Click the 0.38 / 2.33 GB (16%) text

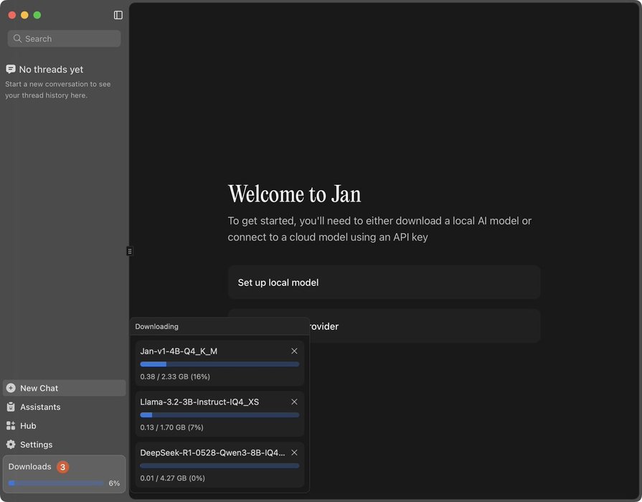pos(175,376)
